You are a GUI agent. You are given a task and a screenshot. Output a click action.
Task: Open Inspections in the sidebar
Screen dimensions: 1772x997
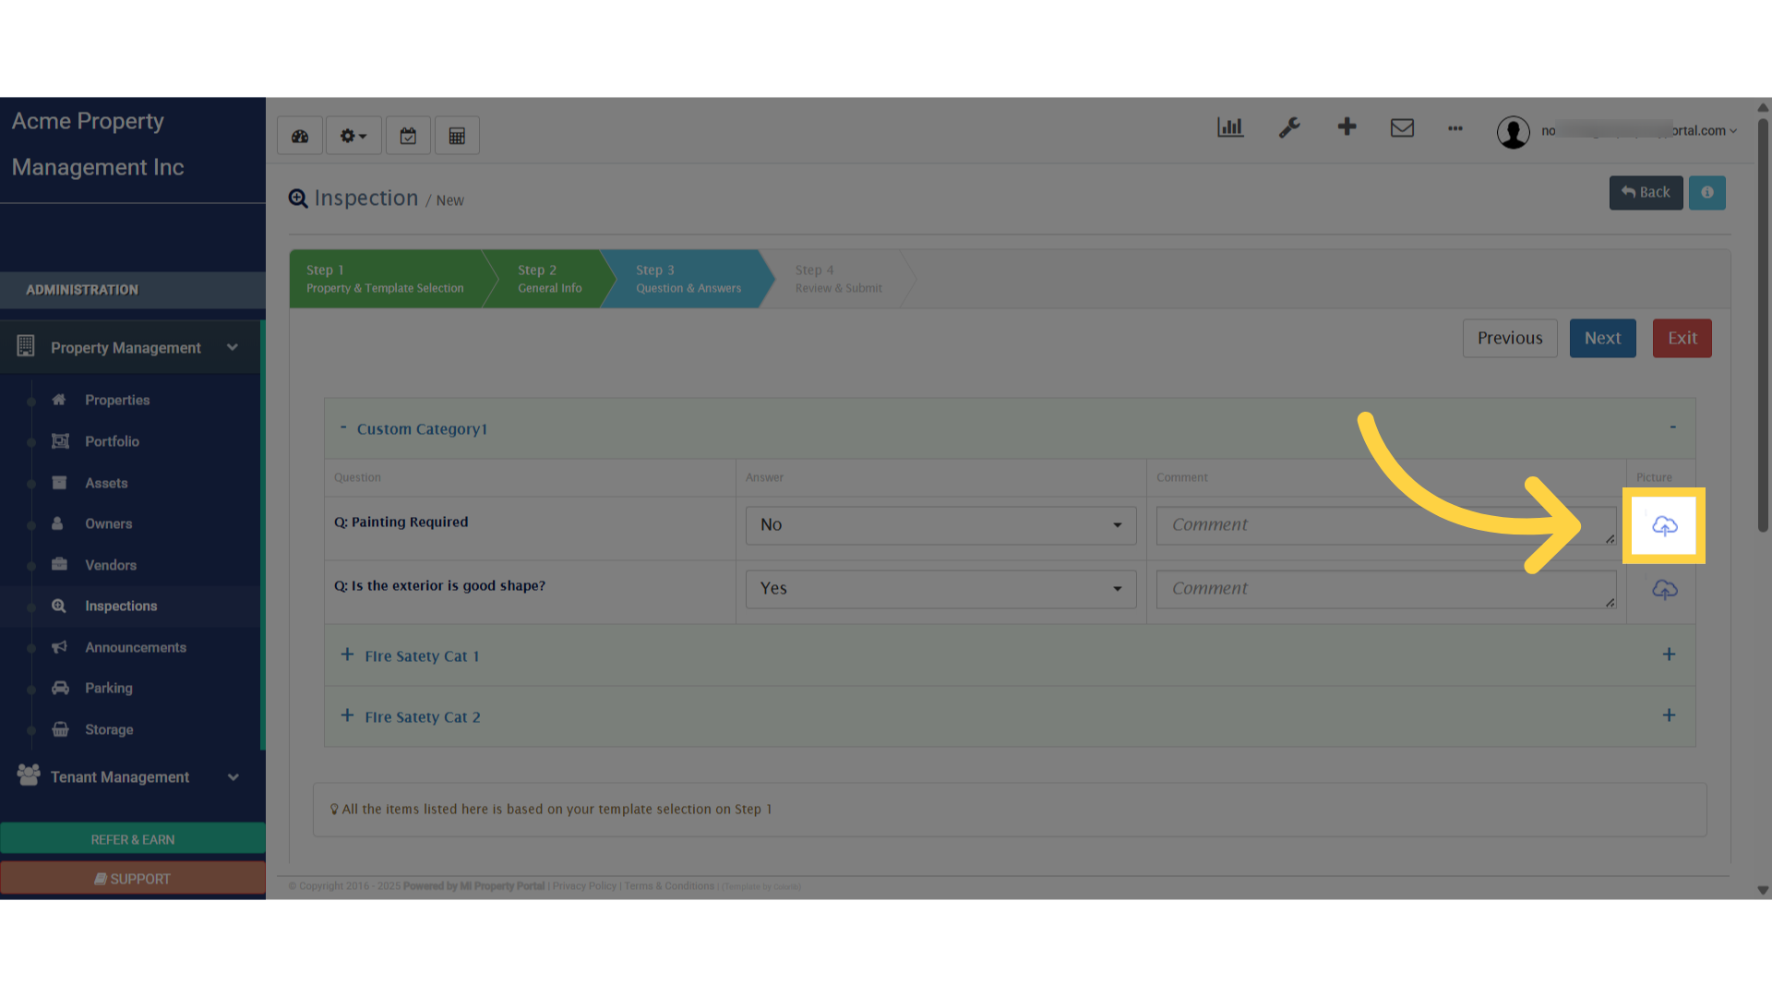point(121,606)
